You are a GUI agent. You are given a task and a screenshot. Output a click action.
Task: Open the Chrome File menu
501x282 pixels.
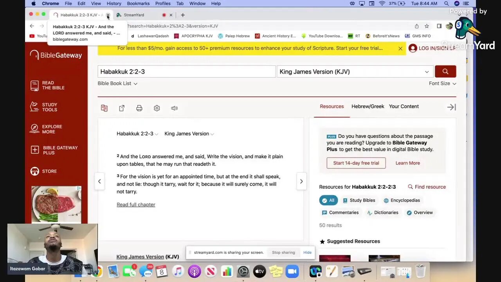pyautogui.click(x=68, y=4)
